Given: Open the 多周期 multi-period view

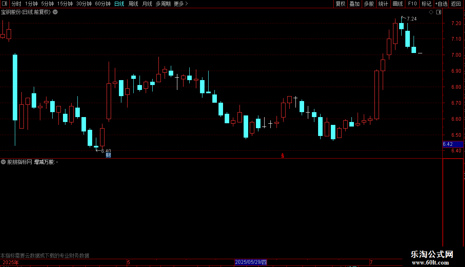Looking at the screenshot, I should [x=163, y=4].
